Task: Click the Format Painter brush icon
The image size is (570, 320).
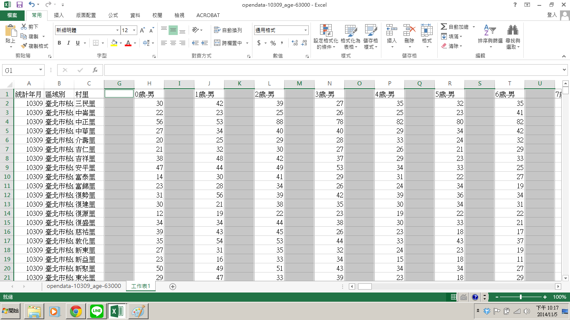Action: coord(24,46)
